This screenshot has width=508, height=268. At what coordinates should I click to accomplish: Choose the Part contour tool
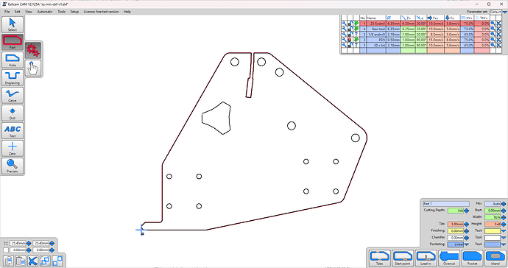(x=13, y=42)
